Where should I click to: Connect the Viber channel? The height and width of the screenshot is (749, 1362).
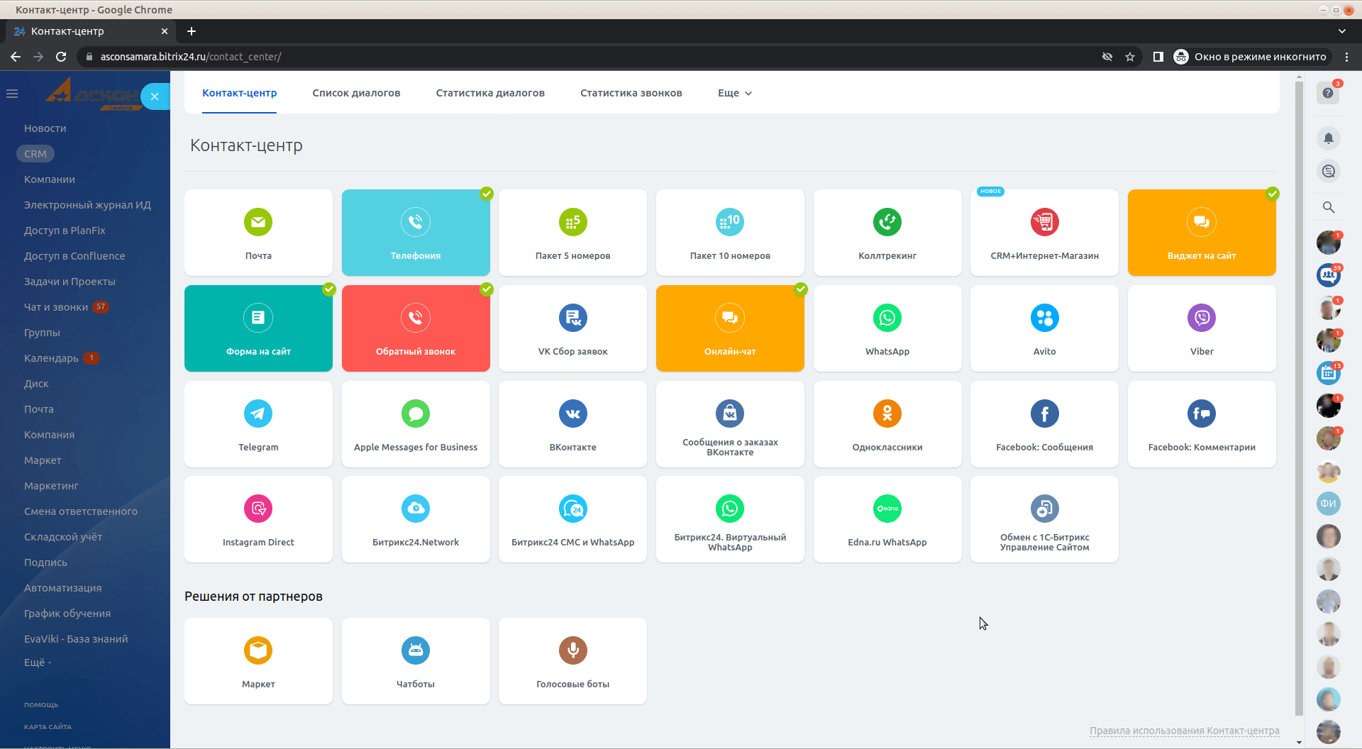tap(1202, 328)
